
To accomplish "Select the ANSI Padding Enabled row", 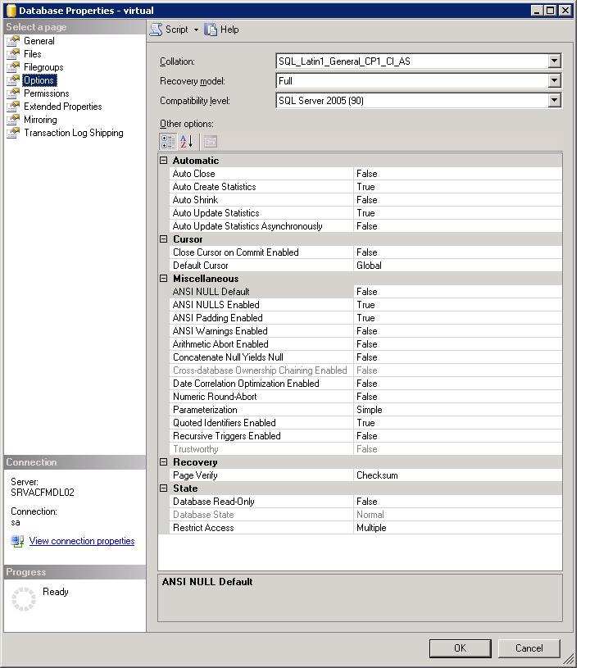I will point(366,318).
